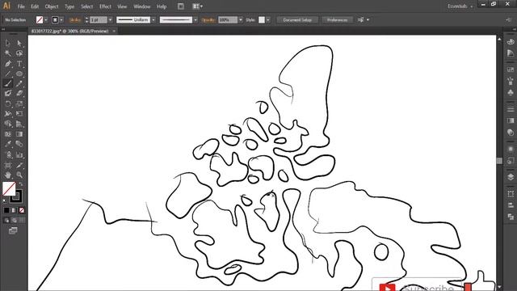This screenshot has width=517, height=291.
Task: Open brush definition dropdown
Action: point(195,20)
